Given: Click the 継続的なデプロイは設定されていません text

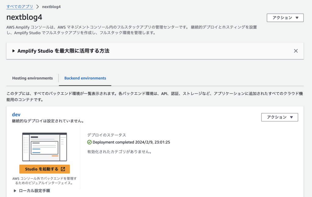Looking at the screenshot, I should click(x=48, y=121).
